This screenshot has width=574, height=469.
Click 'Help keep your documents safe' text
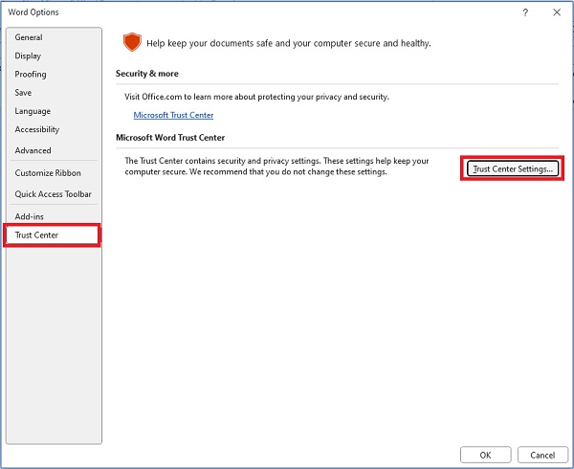pos(289,43)
